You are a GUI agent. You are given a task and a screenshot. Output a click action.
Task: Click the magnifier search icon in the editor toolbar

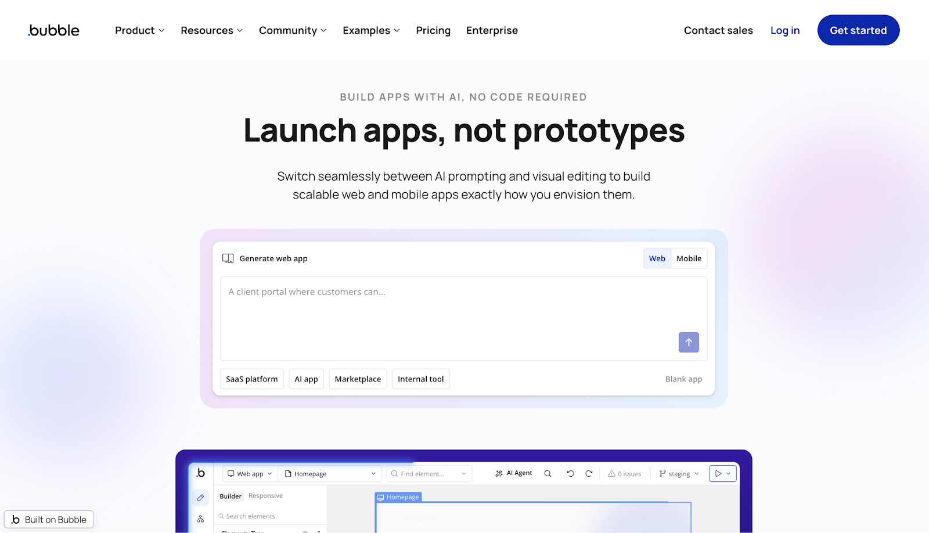click(548, 474)
